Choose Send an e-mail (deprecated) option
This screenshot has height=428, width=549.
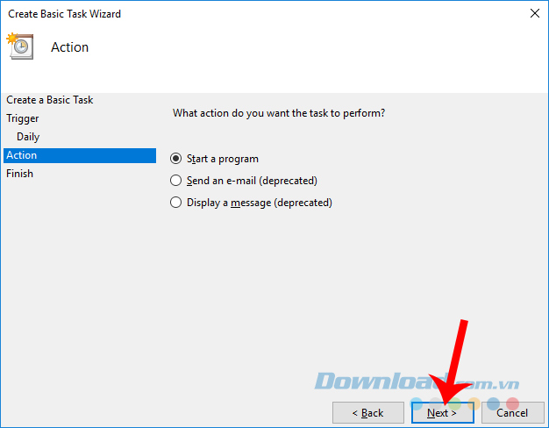pyautogui.click(x=175, y=181)
